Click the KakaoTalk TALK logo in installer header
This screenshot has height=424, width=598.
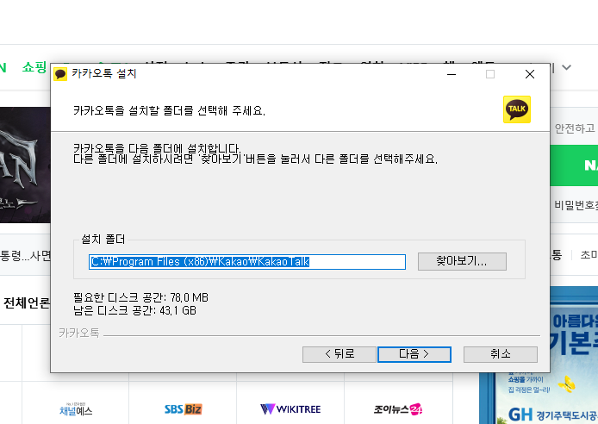[x=517, y=109]
